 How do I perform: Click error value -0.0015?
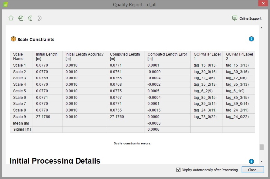tap(154, 110)
